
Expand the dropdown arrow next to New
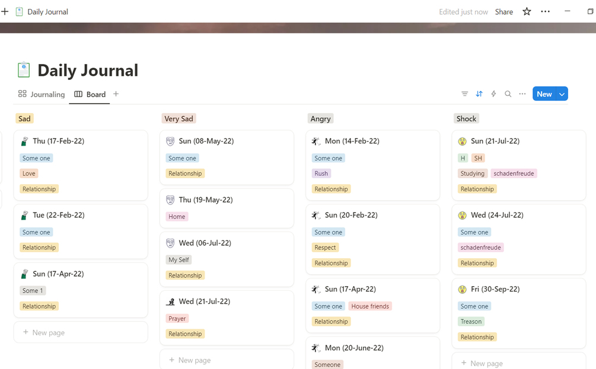562,94
